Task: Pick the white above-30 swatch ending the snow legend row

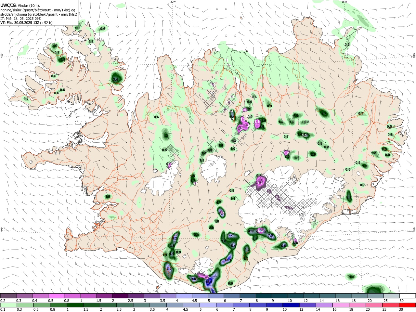Action: click(408, 296)
